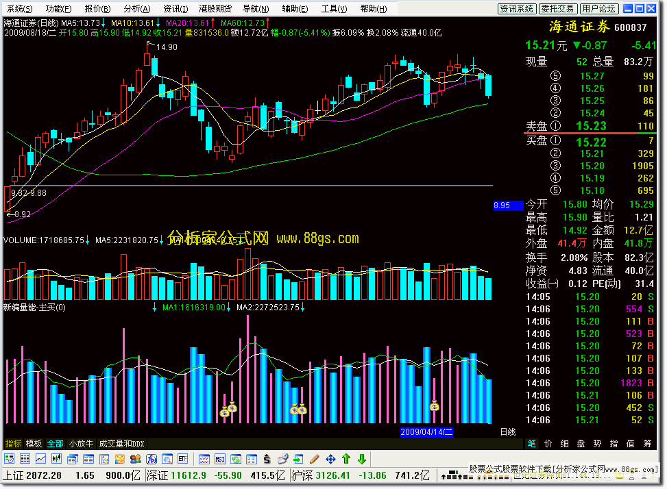
Task: Click the first checklist toolbar icon
Action: pos(9,460)
